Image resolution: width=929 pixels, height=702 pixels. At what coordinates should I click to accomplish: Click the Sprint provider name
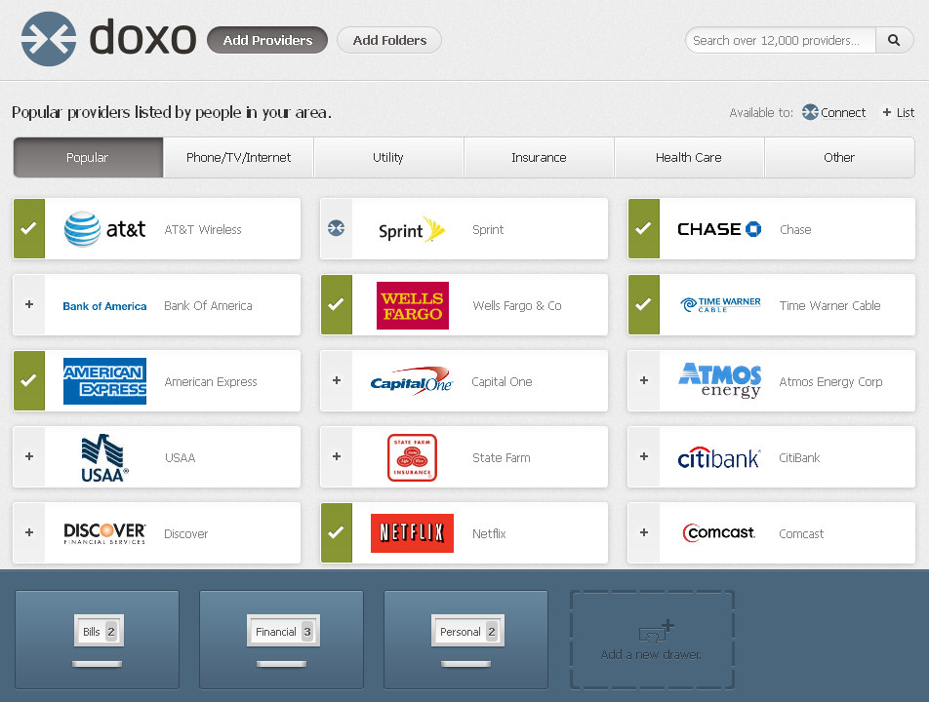click(x=488, y=230)
